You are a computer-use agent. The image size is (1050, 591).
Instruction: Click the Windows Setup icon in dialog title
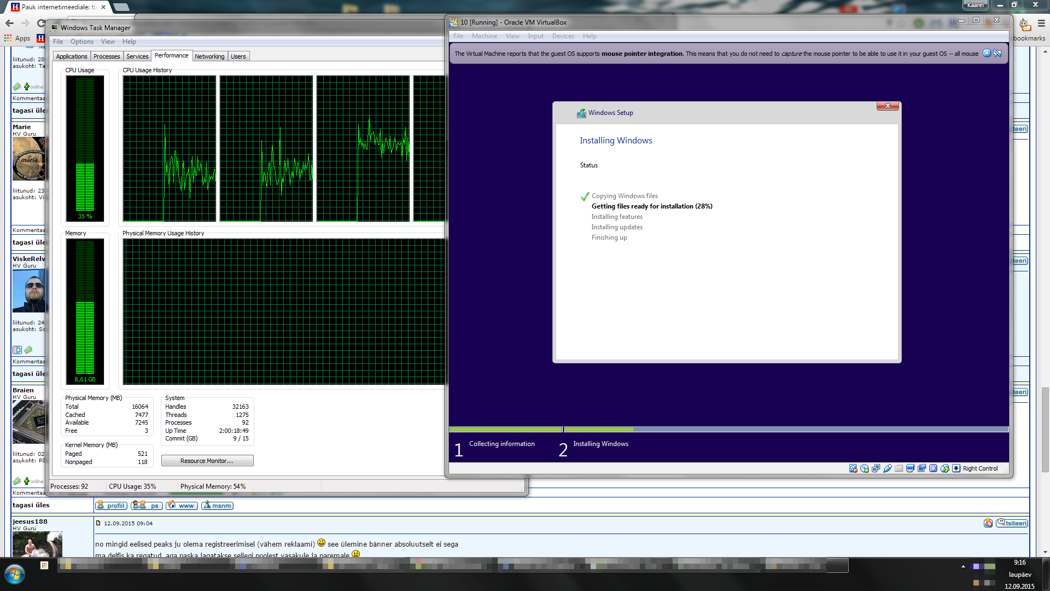click(x=581, y=113)
